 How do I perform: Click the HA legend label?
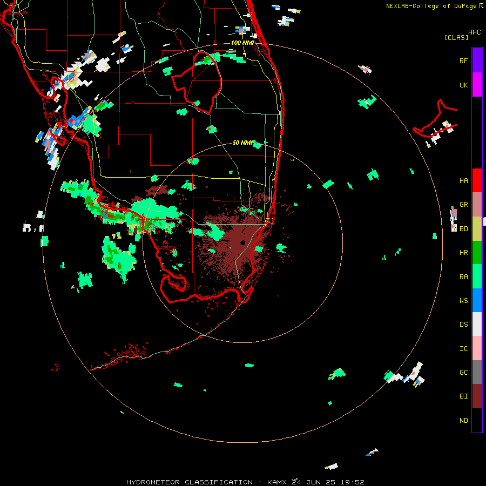click(463, 181)
